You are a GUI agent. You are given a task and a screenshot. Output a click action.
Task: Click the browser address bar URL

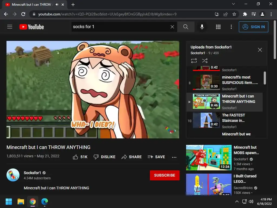(107, 14)
